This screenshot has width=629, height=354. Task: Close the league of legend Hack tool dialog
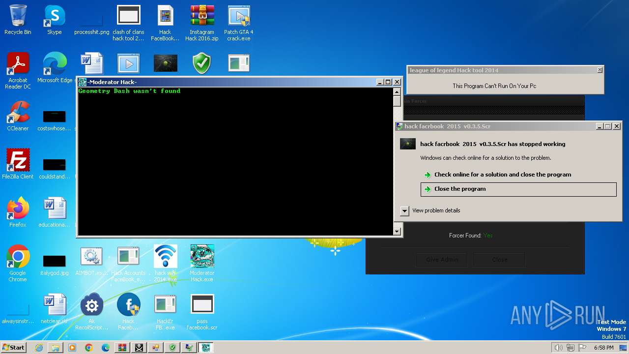[600, 70]
